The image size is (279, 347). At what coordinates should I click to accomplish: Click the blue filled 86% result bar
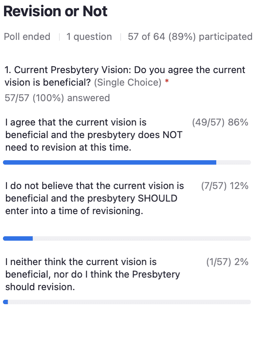click(x=109, y=162)
